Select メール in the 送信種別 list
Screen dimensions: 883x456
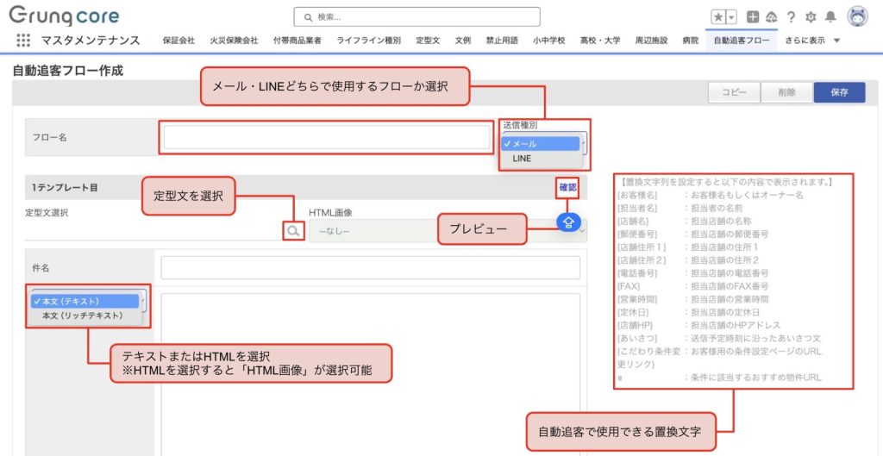(540, 144)
